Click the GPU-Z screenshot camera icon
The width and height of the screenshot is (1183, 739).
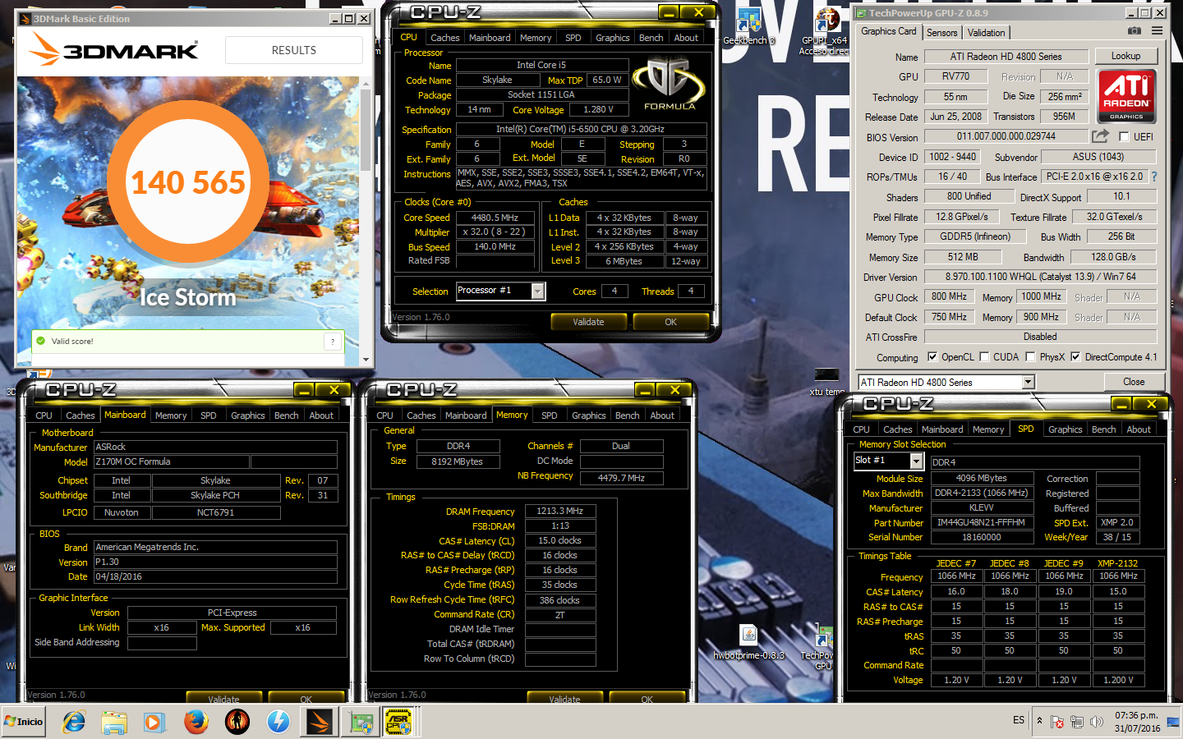click(x=1135, y=31)
